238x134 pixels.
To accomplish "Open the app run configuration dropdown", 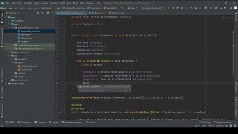I will pos(132,8).
